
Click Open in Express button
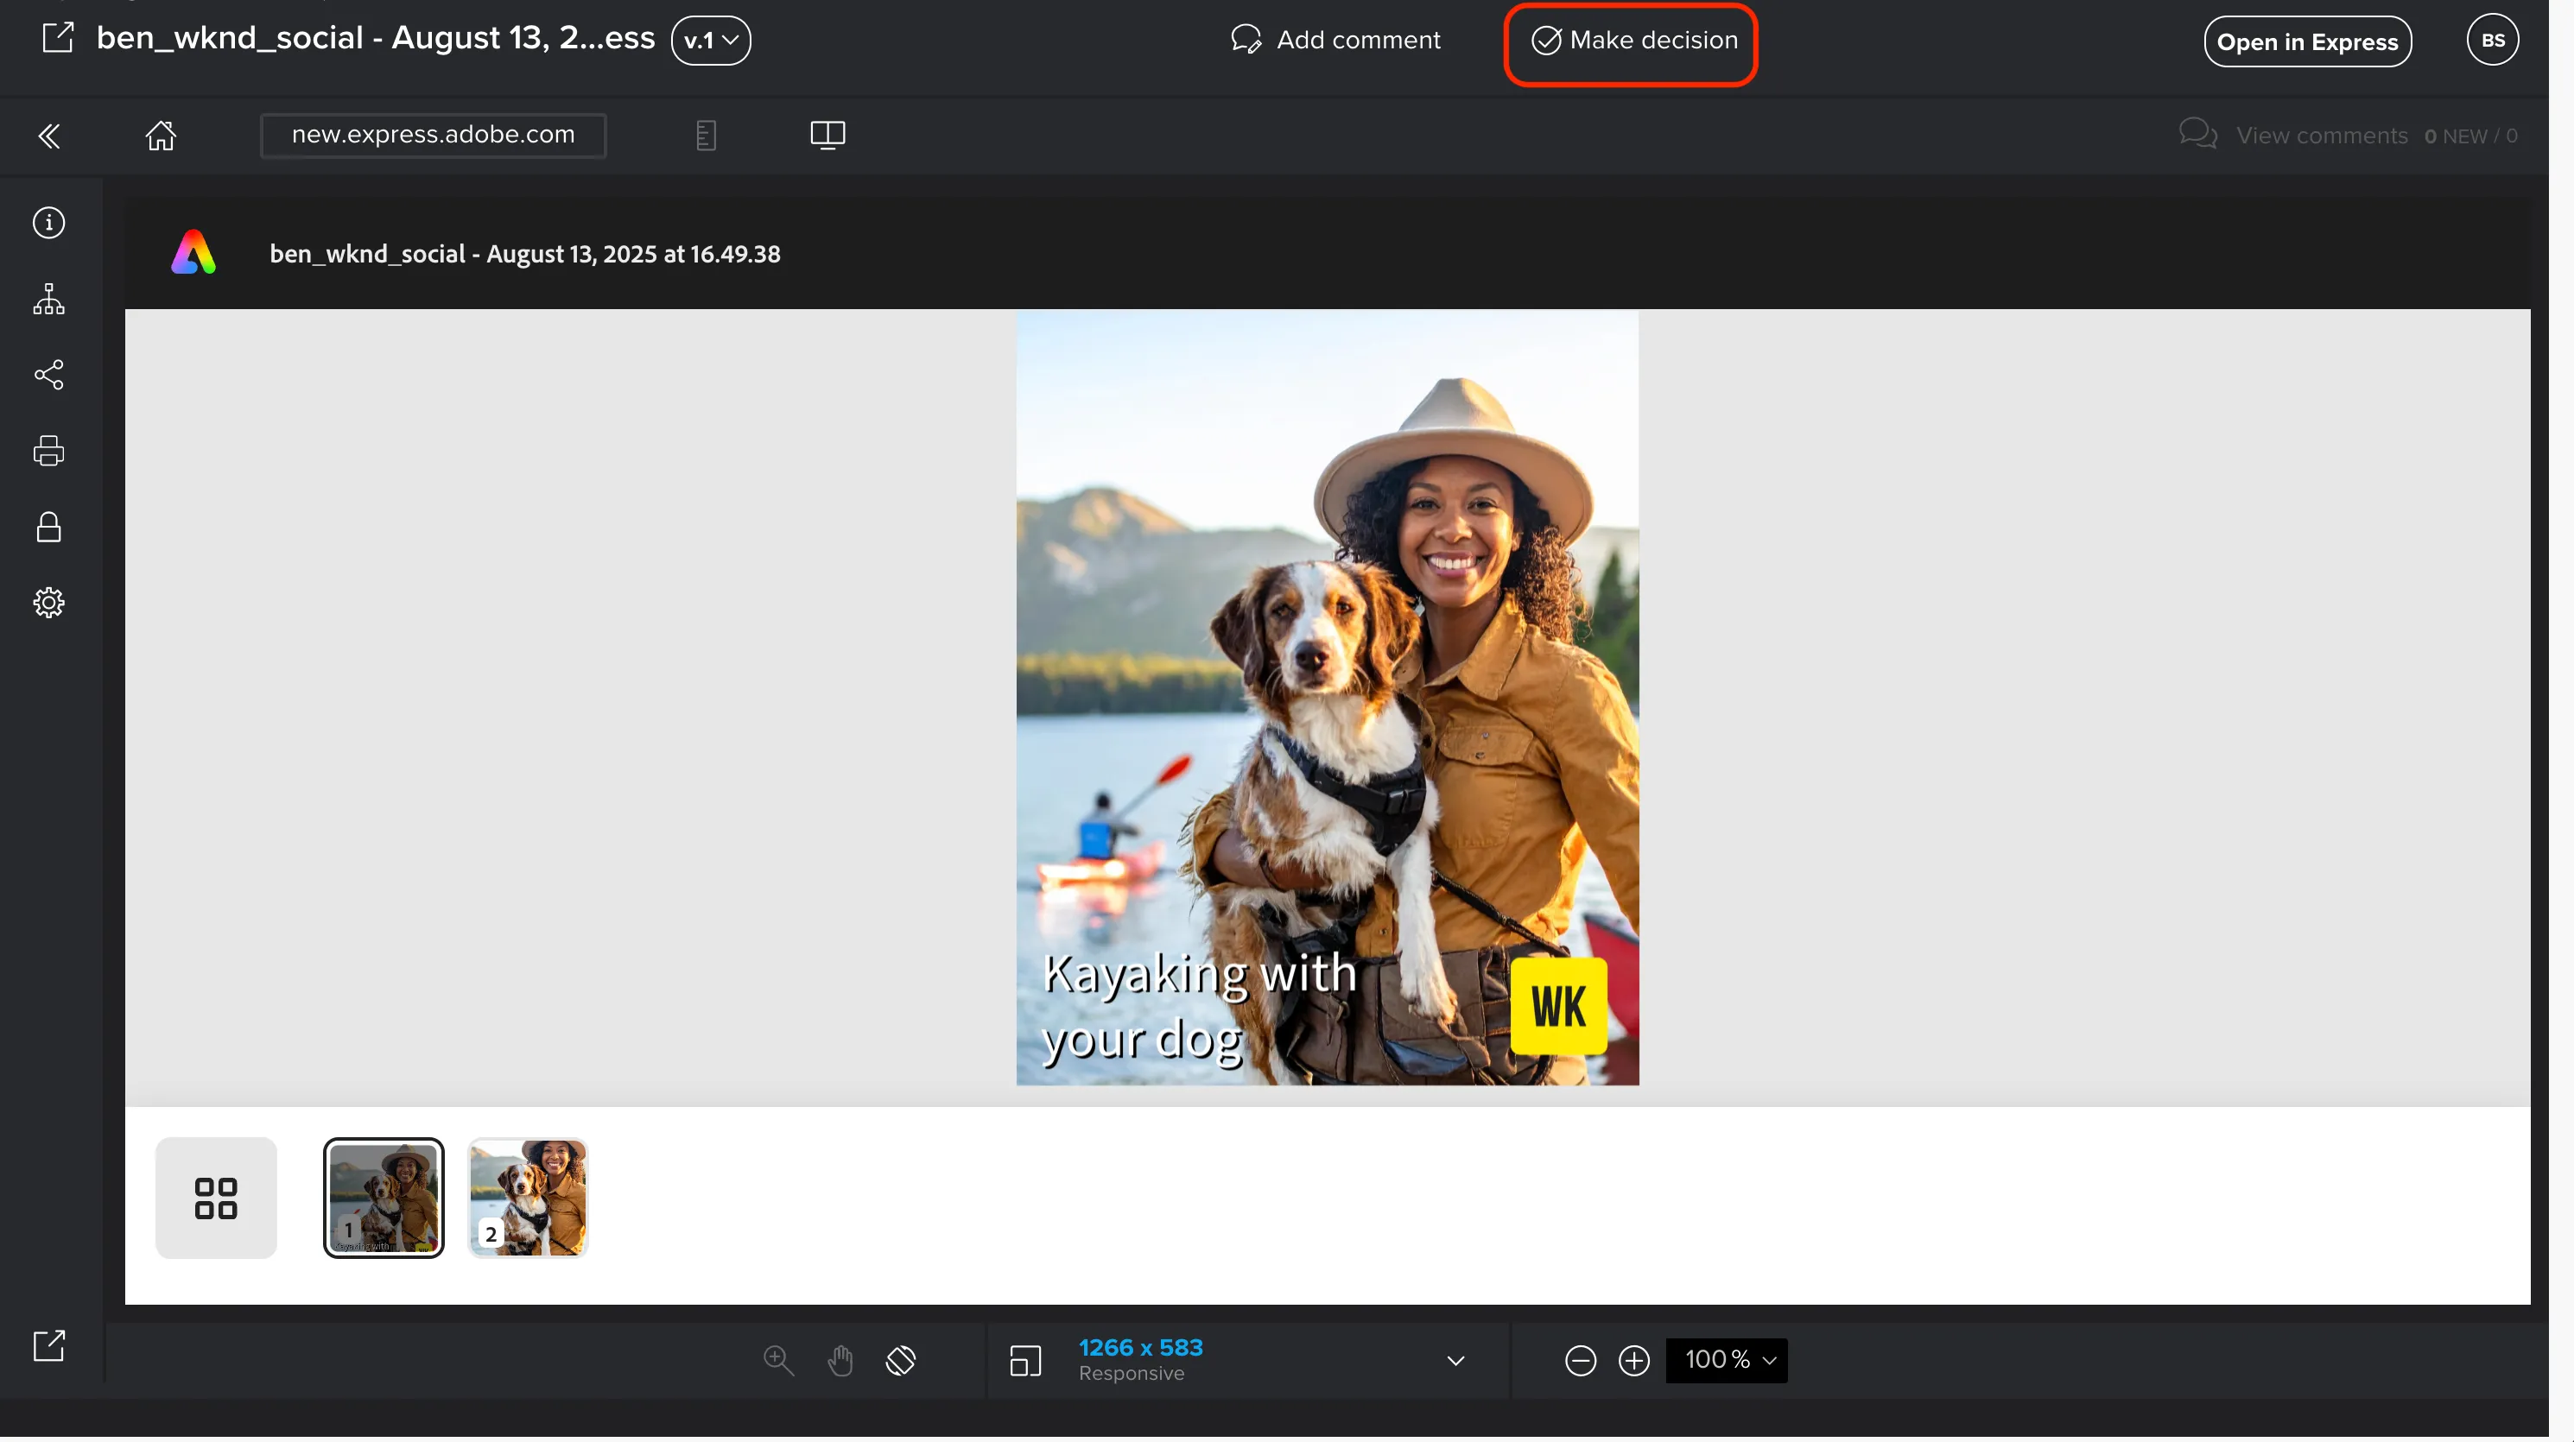[x=2307, y=42]
